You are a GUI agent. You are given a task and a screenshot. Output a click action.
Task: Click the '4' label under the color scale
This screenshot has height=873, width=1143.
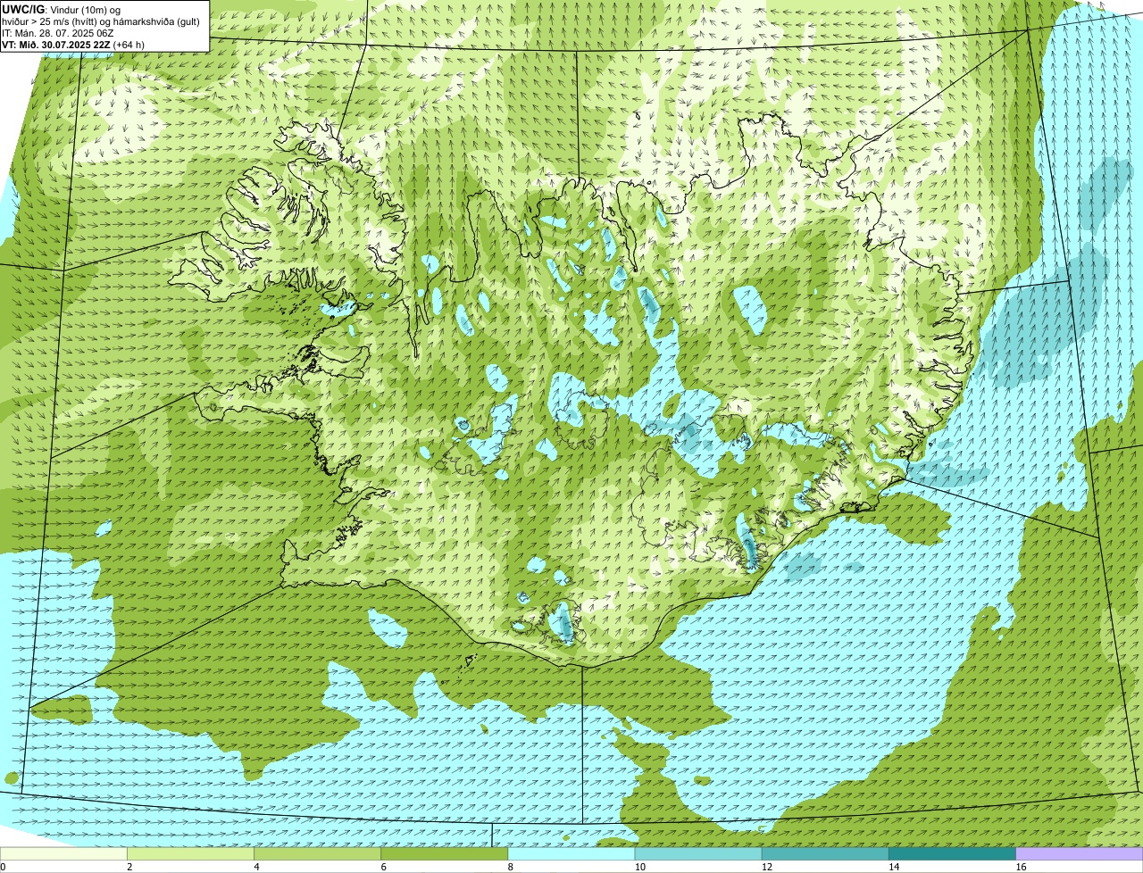pyautogui.click(x=256, y=867)
